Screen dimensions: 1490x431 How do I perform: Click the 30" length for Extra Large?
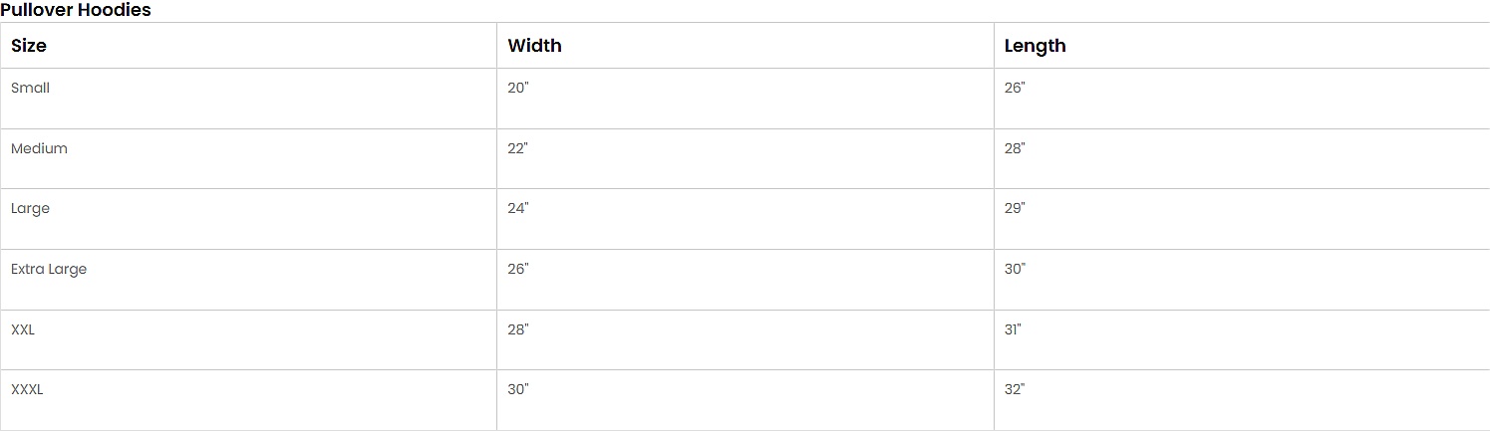tap(1015, 269)
